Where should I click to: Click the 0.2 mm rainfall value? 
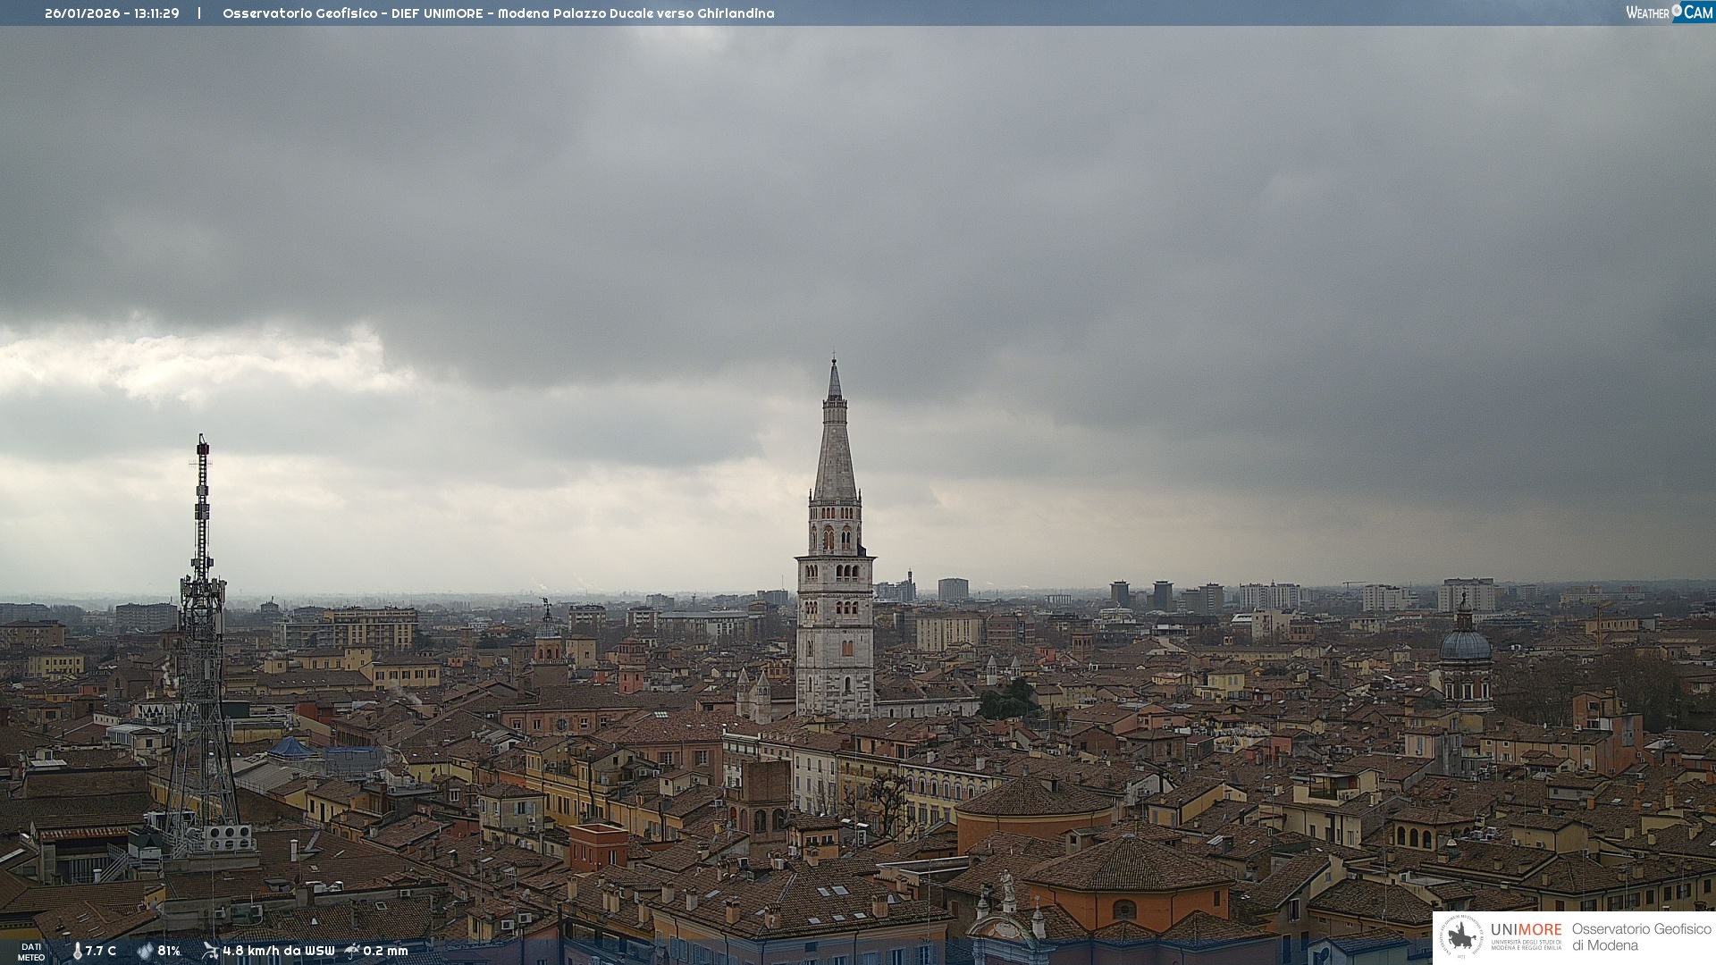385,951
